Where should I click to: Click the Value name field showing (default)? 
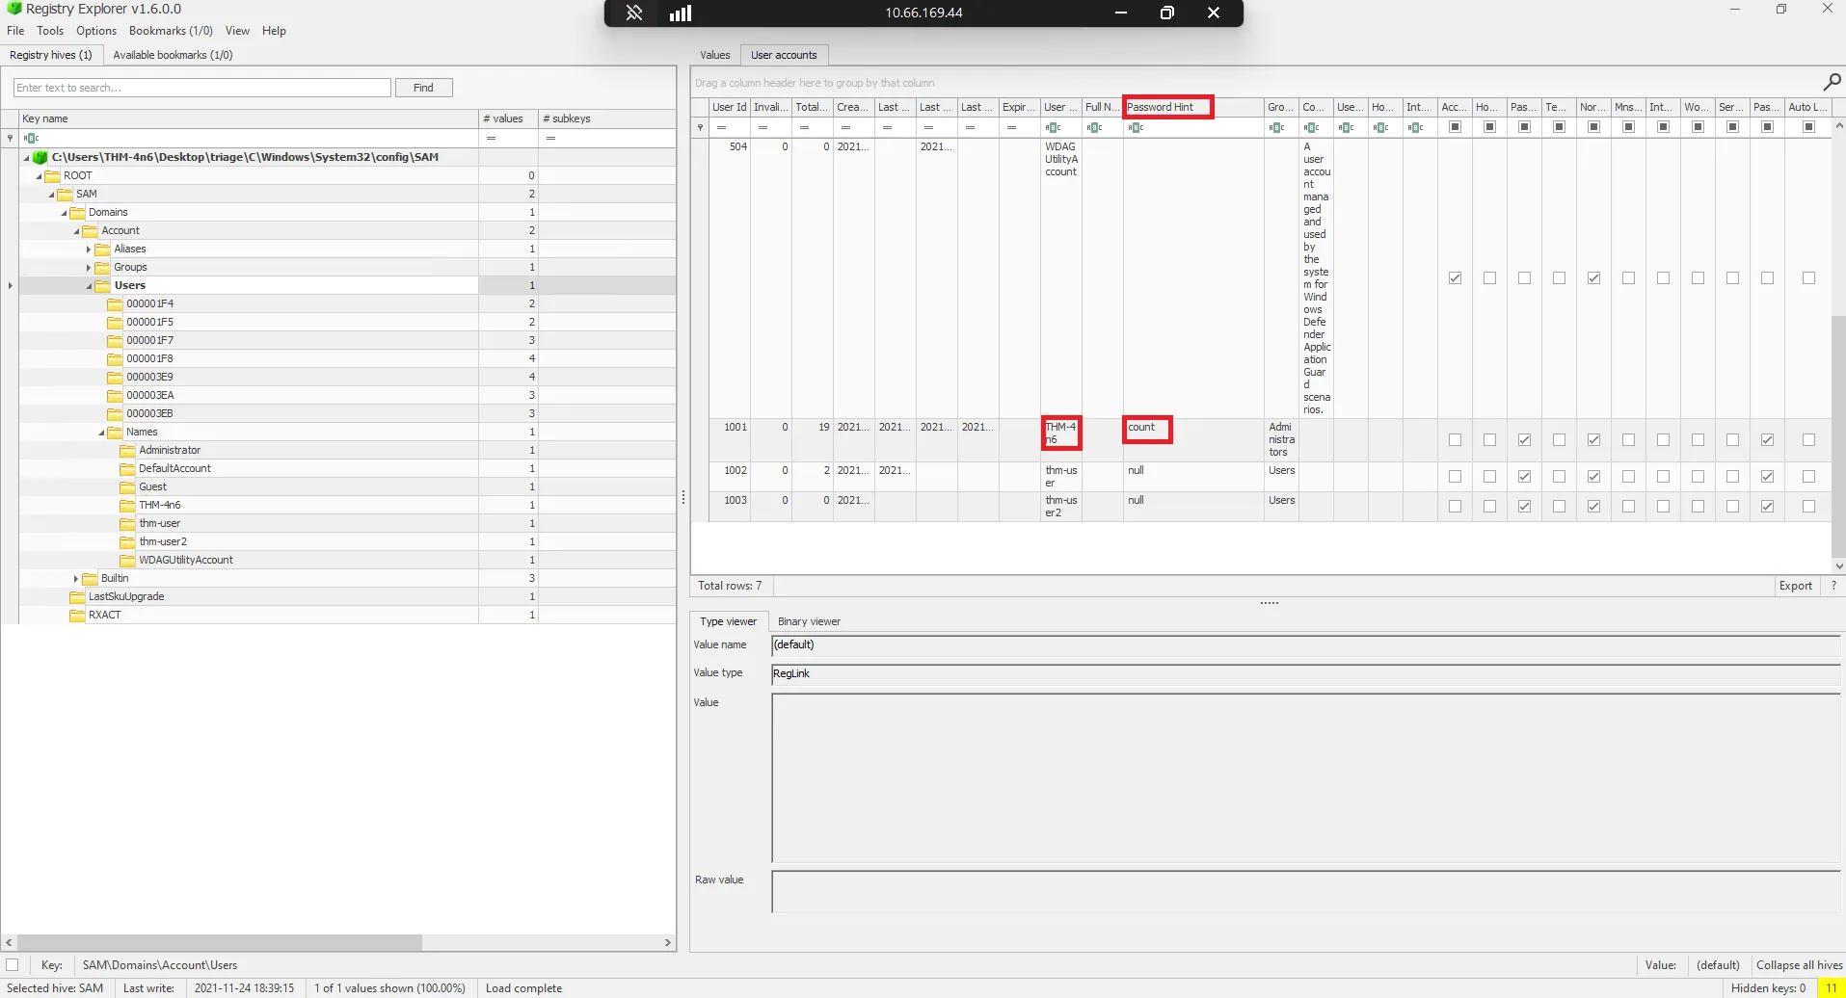coord(1307,644)
